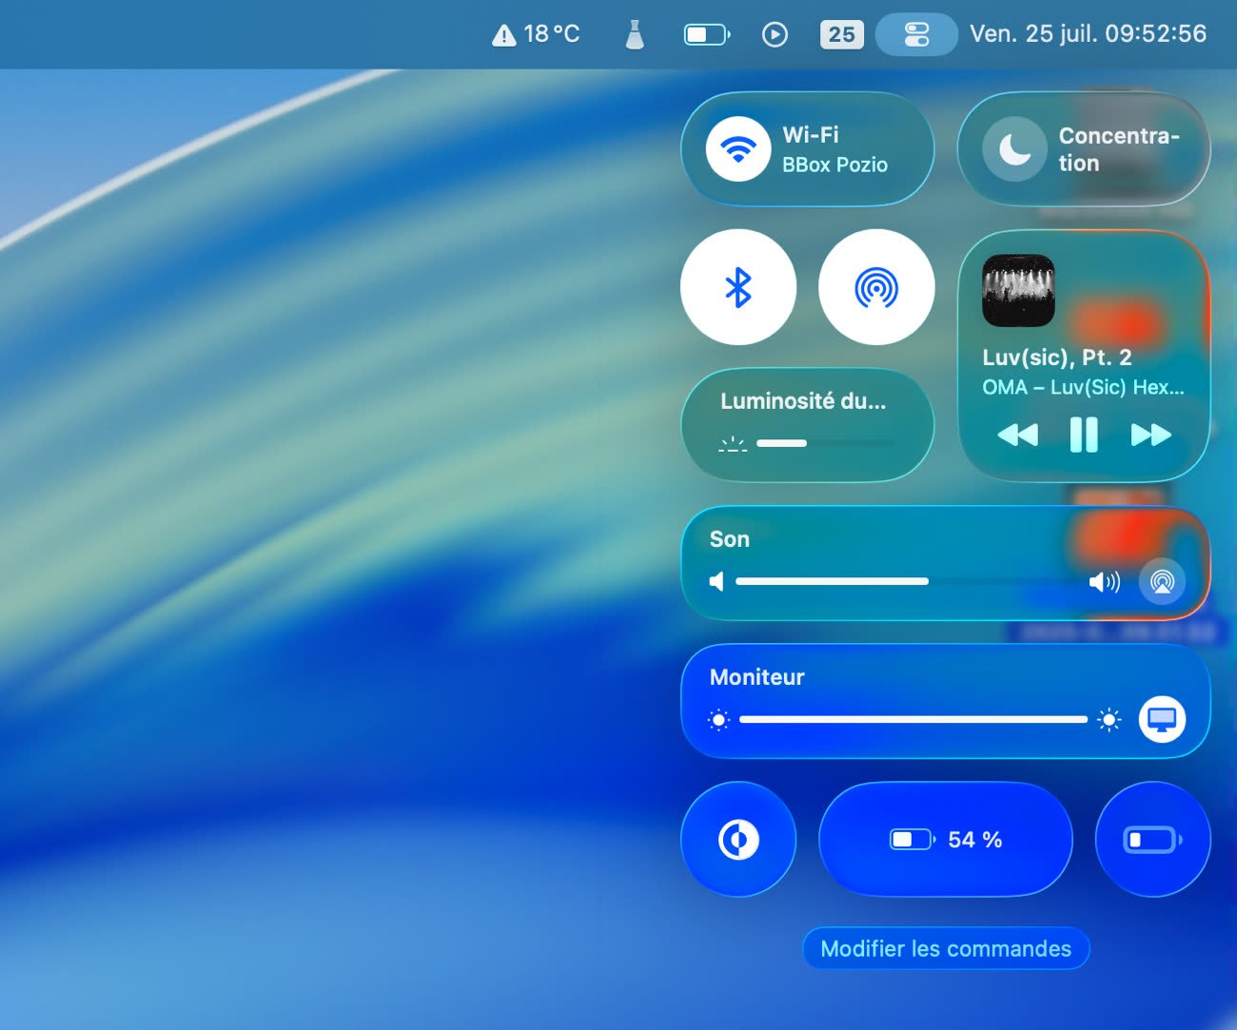This screenshot has width=1237, height=1030.
Task: Open Wi-Fi BBox Pozio network details
Action: 834,149
